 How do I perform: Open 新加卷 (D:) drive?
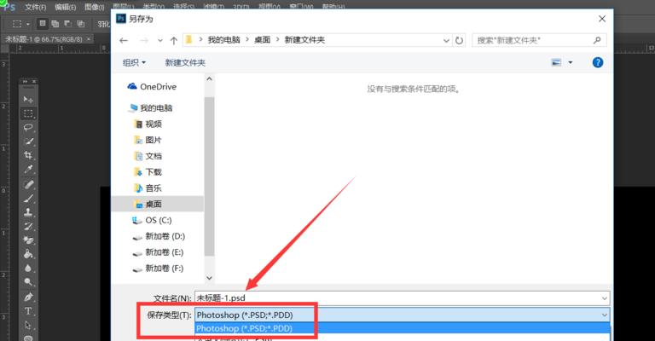pos(159,236)
